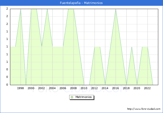Click the 2000 x-axis label
Image resolution: width=163 pixels, height=113 pixels.
pos(31,88)
